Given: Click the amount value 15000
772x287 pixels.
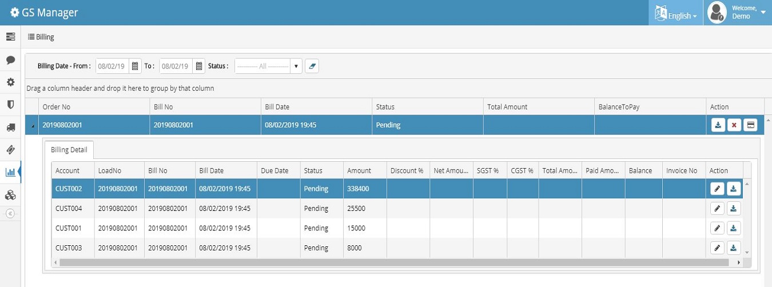Looking at the screenshot, I should coord(356,228).
